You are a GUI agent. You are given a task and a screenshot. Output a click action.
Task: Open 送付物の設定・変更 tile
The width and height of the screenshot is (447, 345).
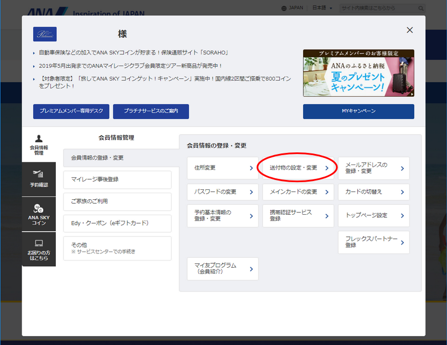point(298,168)
